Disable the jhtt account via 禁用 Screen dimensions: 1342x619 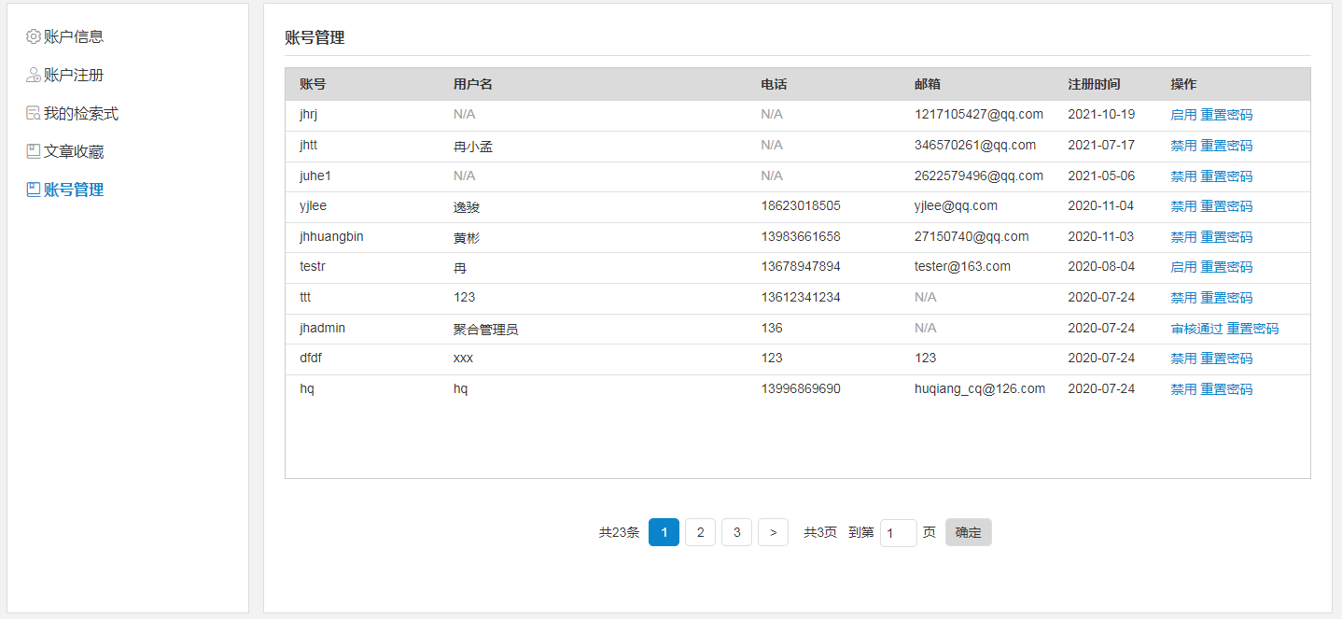pos(1182,146)
